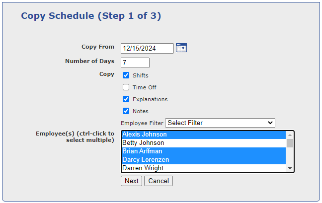Enable the Time Off checkbox
This screenshot has width=322, height=203.
[126, 87]
